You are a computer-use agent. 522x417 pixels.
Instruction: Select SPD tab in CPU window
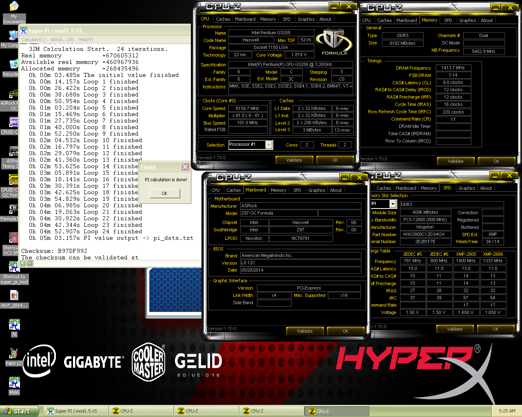tap(287, 19)
